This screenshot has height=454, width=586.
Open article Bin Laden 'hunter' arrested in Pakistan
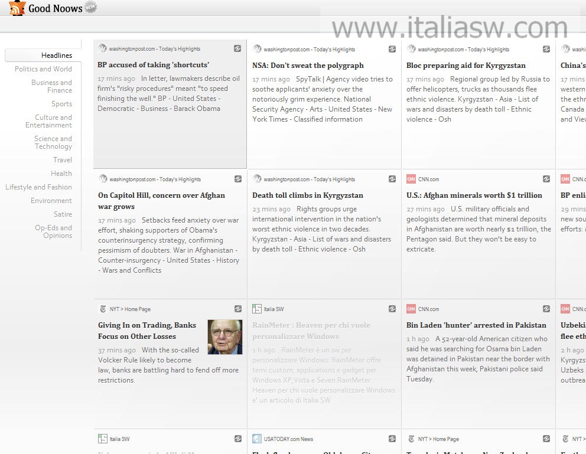point(476,325)
